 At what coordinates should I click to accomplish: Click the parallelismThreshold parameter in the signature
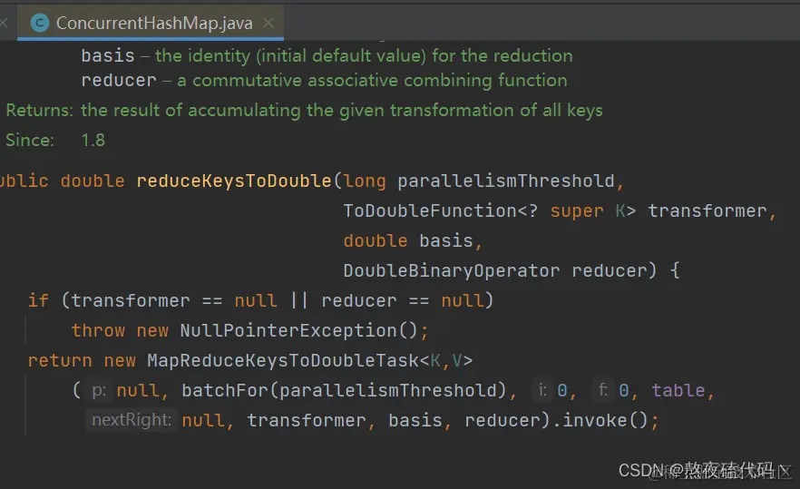click(x=506, y=181)
